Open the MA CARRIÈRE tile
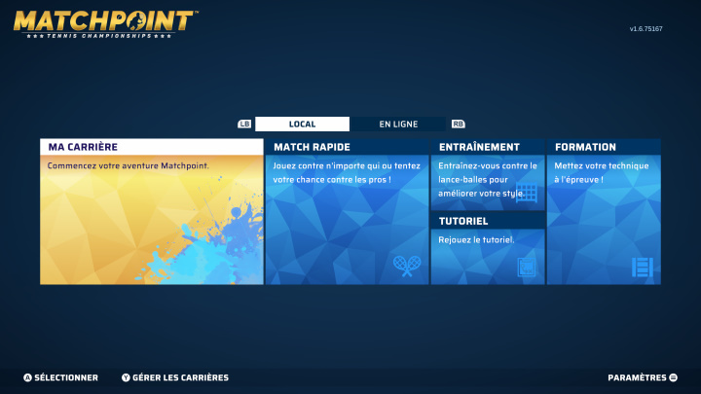 152,211
